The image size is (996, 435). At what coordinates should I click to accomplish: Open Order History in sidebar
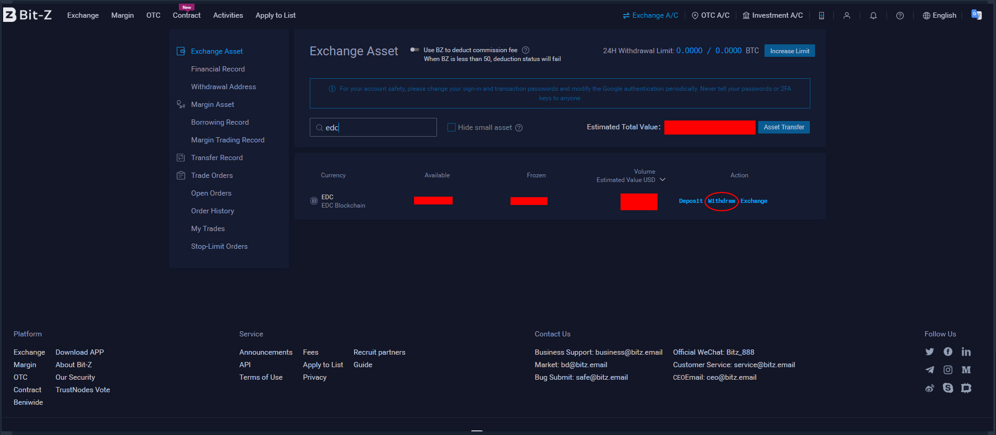click(213, 211)
